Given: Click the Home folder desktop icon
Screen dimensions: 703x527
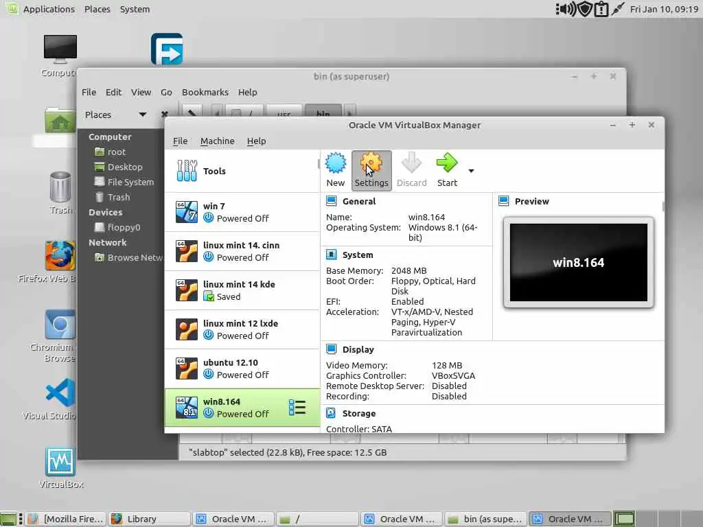Looking at the screenshot, I should click(x=60, y=120).
